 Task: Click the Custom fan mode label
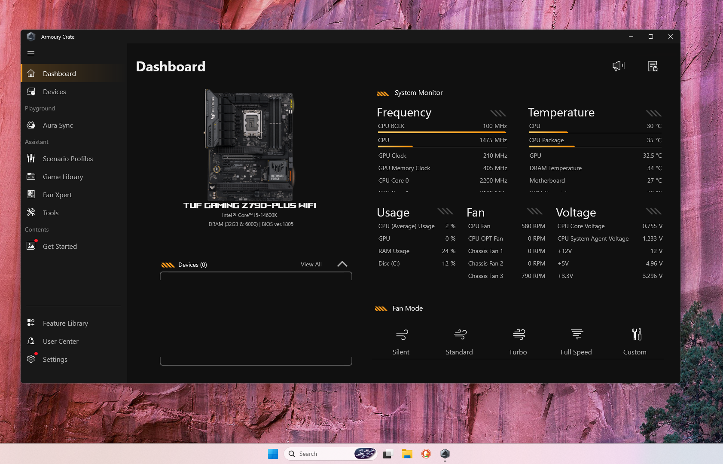pyautogui.click(x=635, y=352)
